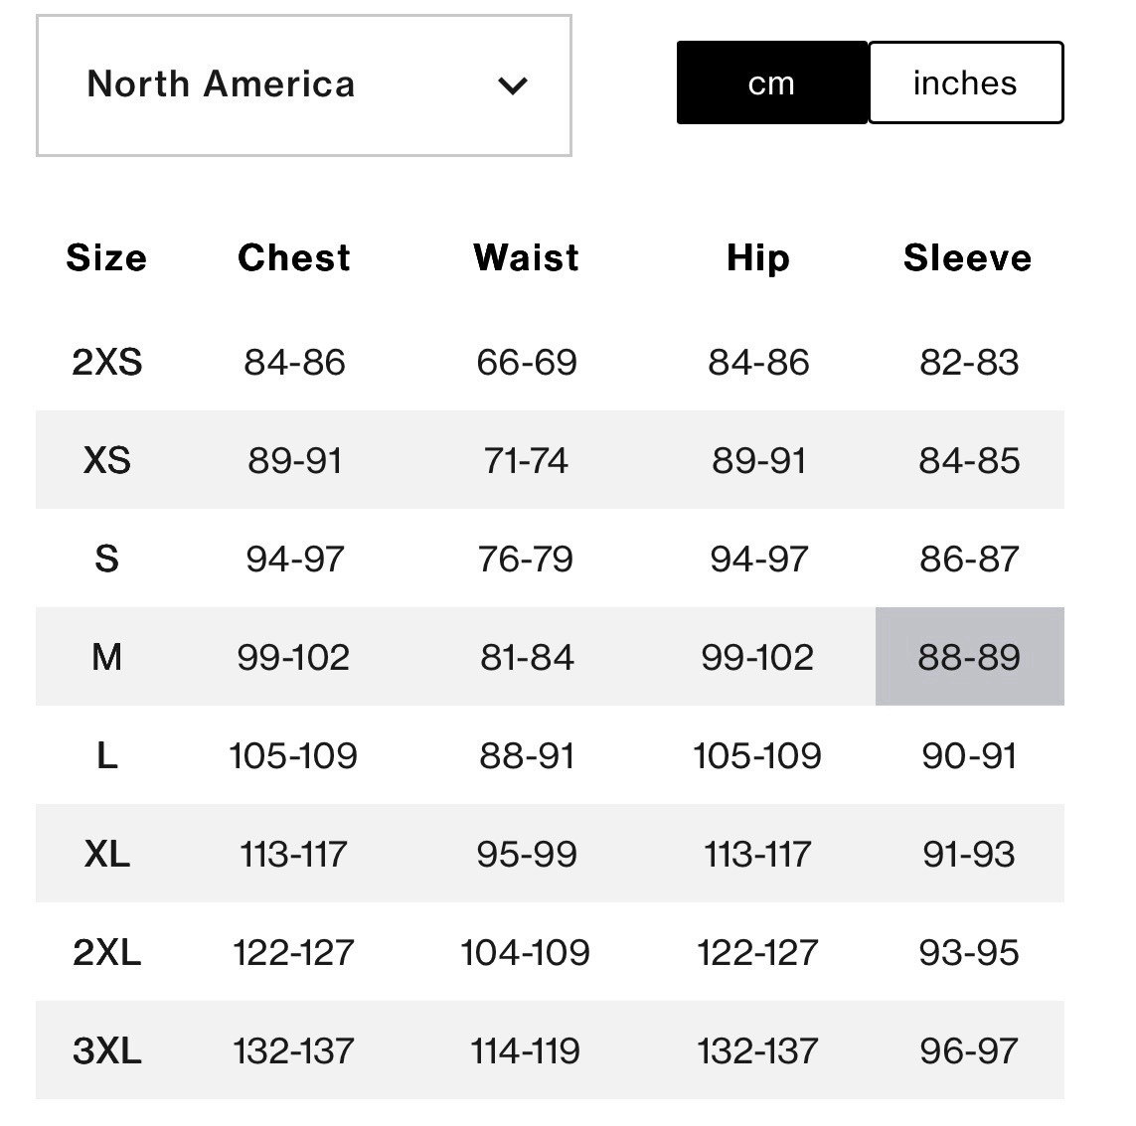Click the Hip column header
Viewport: 1136px width, 1126px height.
[x=758, y=258]
